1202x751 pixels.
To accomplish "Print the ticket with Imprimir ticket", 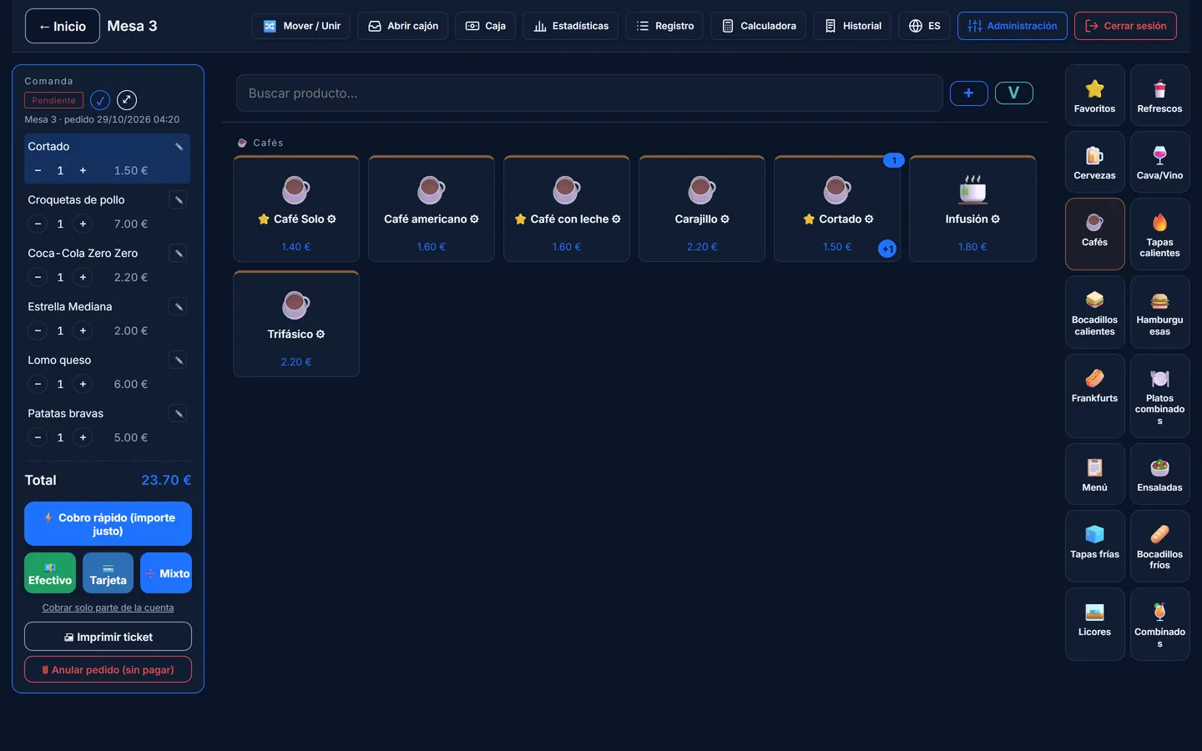I will click(x=108, y=637).
